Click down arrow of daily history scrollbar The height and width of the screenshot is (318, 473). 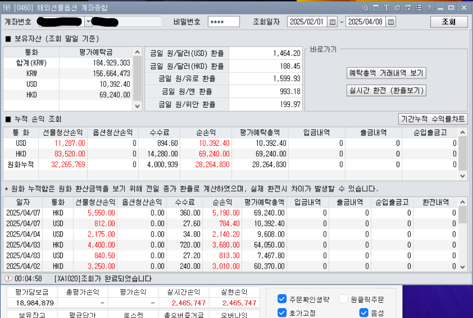(x=463, y=267)
